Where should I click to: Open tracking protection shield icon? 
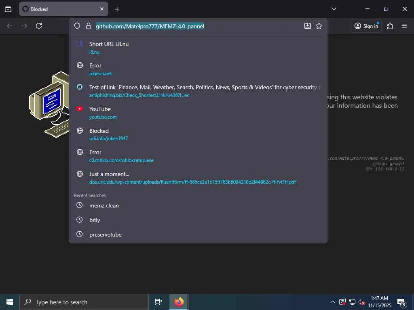coord(77,26)
